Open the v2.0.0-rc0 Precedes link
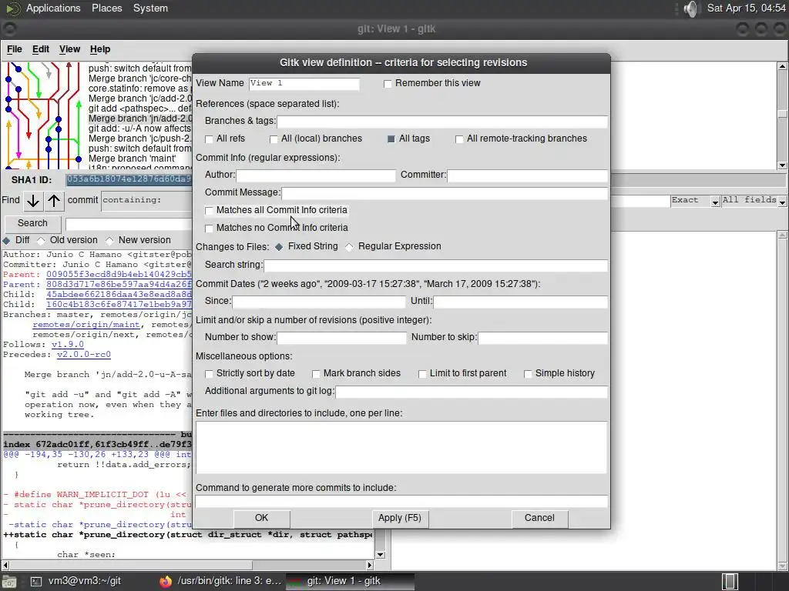 (83, 355)
